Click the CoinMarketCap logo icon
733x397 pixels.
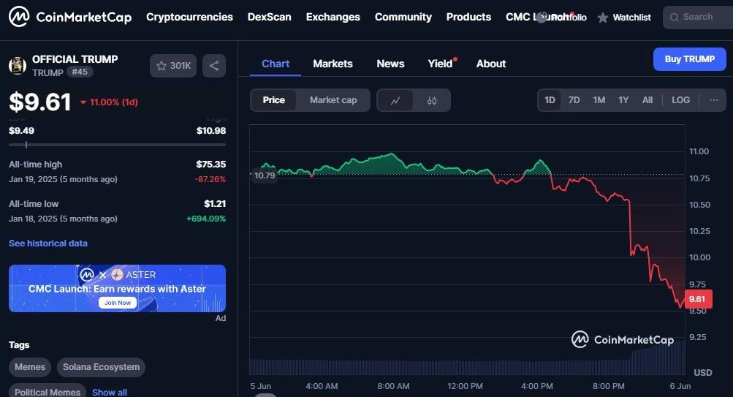(x=19, y=17)
